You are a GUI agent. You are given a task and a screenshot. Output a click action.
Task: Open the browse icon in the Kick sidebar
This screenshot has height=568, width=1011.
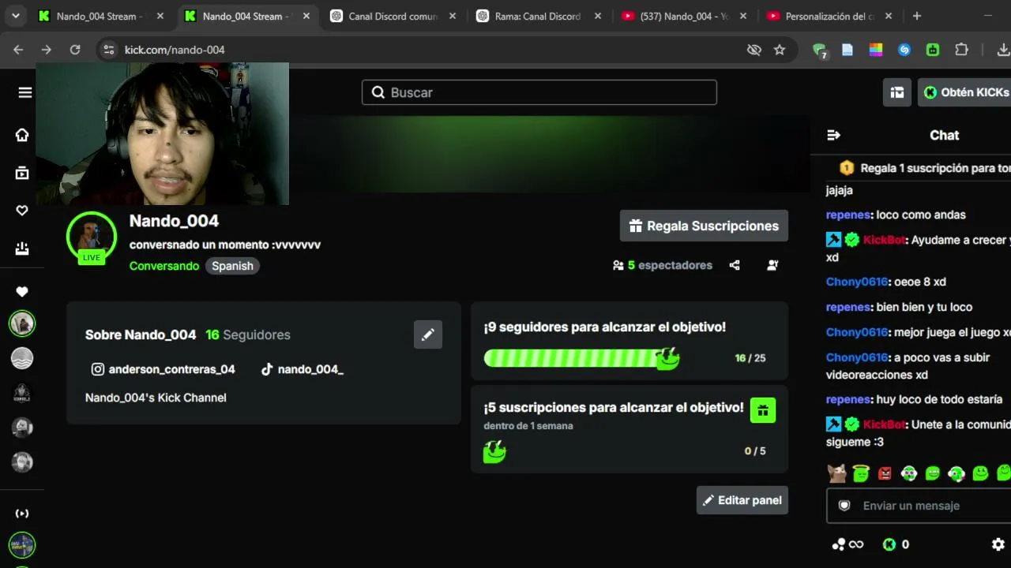(x=22, y=173)
